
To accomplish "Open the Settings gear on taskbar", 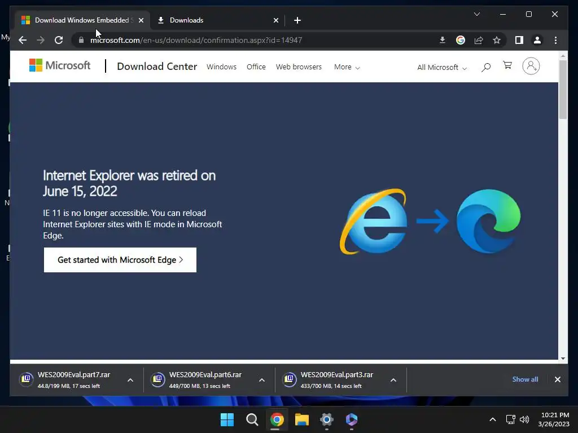I will 327,419.
